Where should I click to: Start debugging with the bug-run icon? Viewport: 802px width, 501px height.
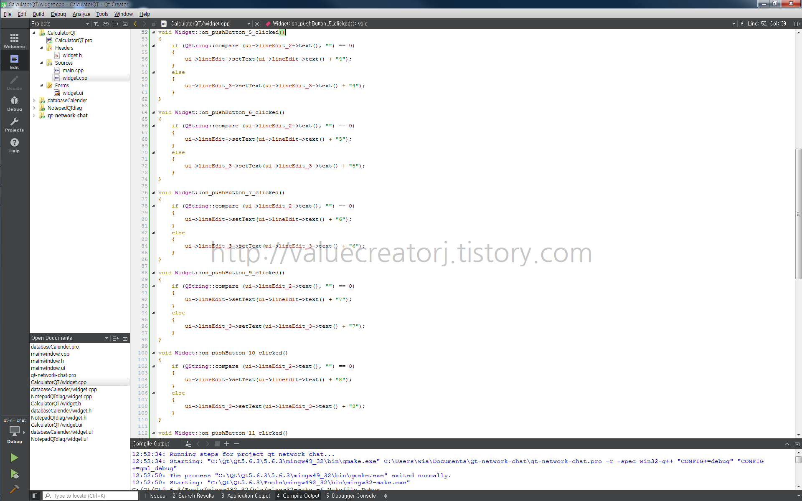tap(14, 474)
